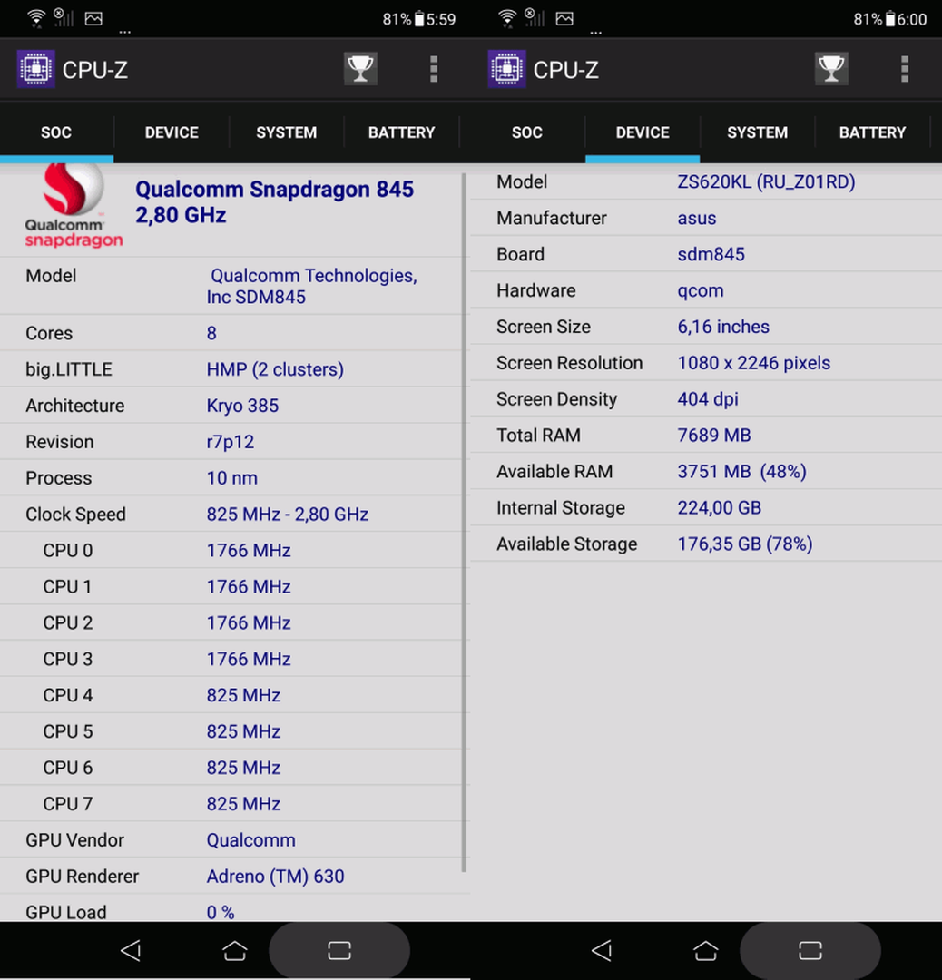Screen dimensions: 942x980
Task: Tap the recent apps button on left screen
Action: click(339, 951)
